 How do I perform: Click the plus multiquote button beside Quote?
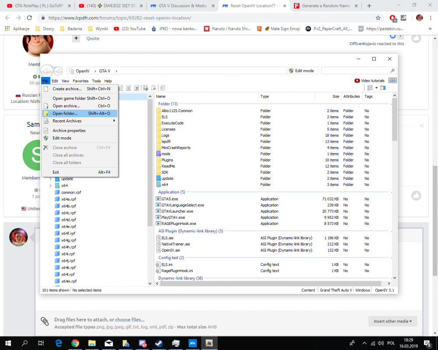tap(76, 38)
